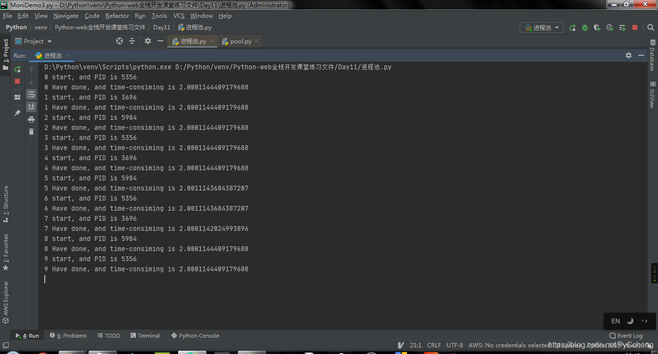Open the 4: Run bottom tab

pyautogui.click(x=27, y=336)
